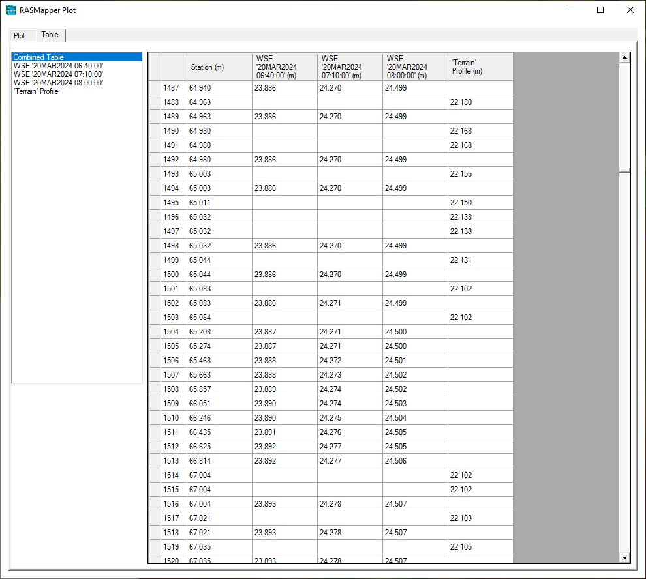Click the RASMapper app icon in title bar
The image size is (646, 579).
pos(11,10)
